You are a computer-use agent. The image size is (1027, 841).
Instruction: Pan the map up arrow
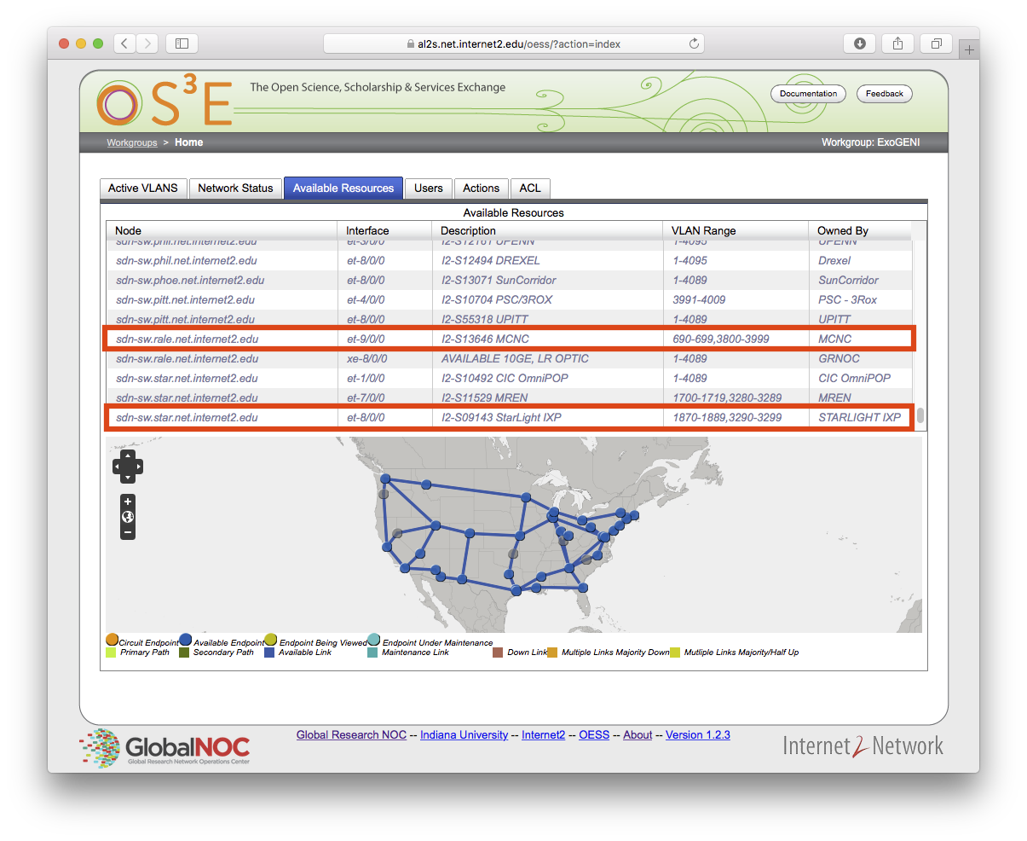(128, 456)
